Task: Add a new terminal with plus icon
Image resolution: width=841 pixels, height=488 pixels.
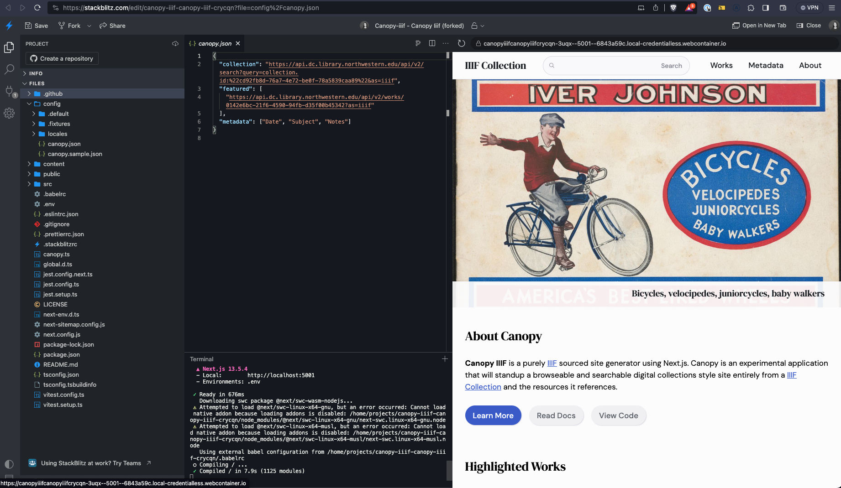Action: [445, 359]
